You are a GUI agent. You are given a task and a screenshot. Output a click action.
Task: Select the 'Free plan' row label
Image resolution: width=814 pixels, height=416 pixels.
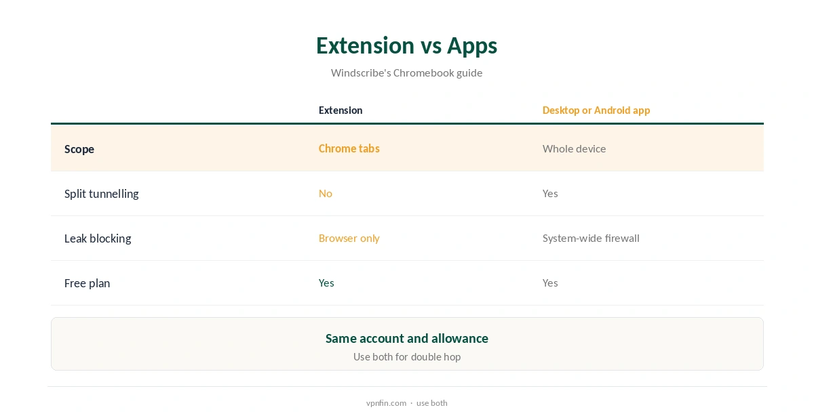(87, 283)
